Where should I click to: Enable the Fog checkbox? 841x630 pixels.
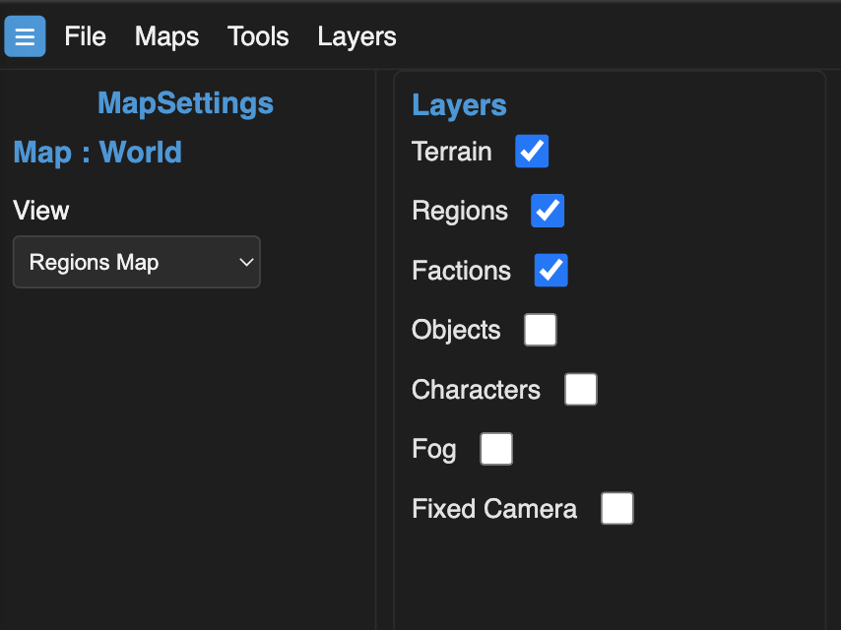point(496,449)
